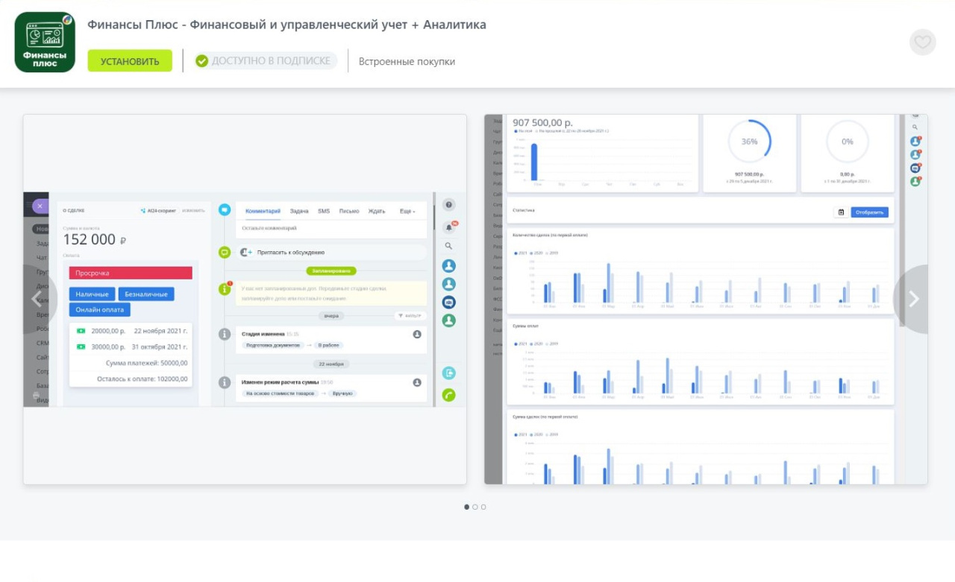955x582 pixels.
Task: Advance carousel with right arrow
Action: [x=913, y=299]
